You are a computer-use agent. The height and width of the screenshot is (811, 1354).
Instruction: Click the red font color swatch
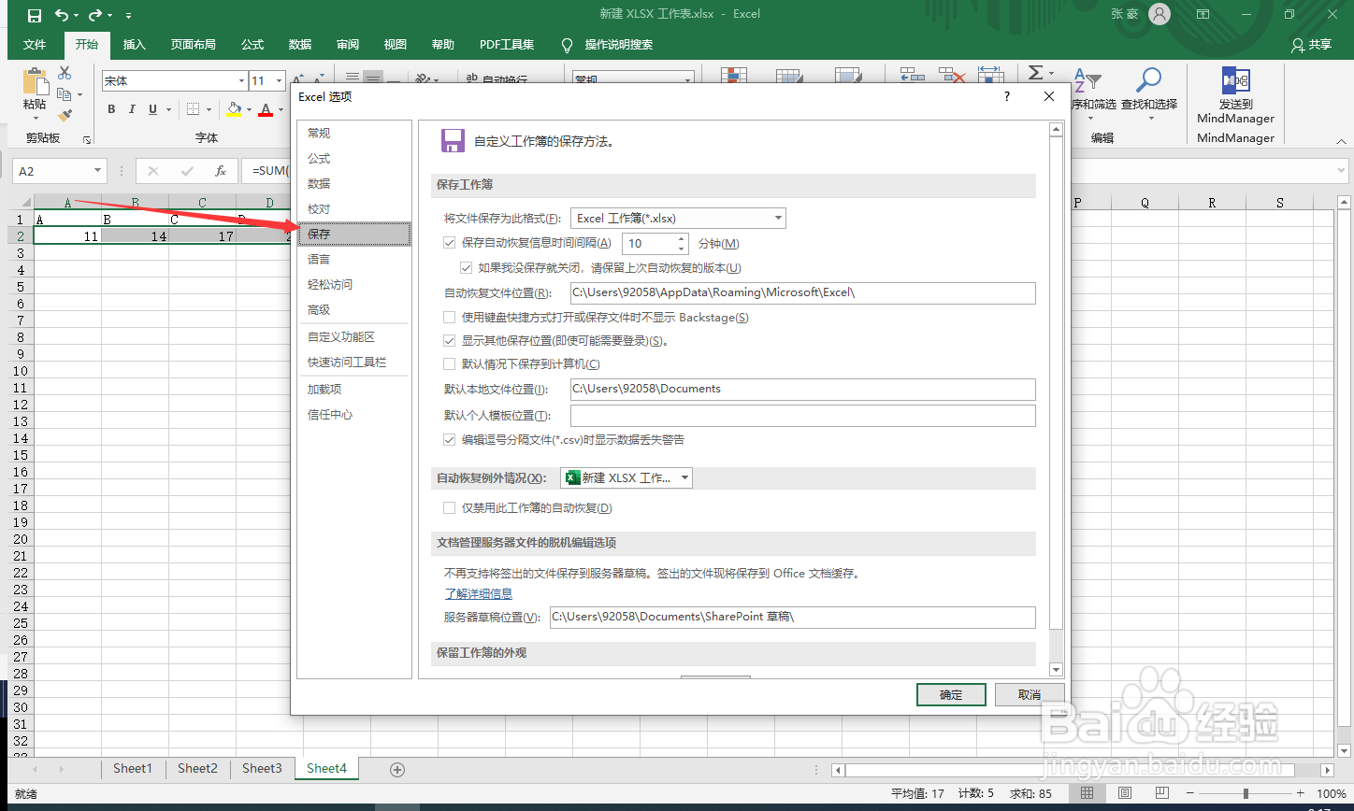(266, 109)
